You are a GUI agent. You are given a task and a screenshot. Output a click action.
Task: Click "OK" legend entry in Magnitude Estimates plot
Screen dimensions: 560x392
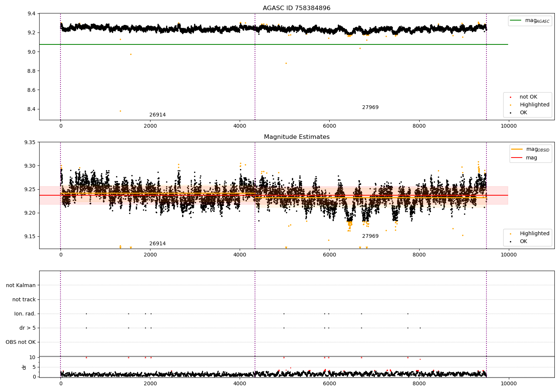523,242
